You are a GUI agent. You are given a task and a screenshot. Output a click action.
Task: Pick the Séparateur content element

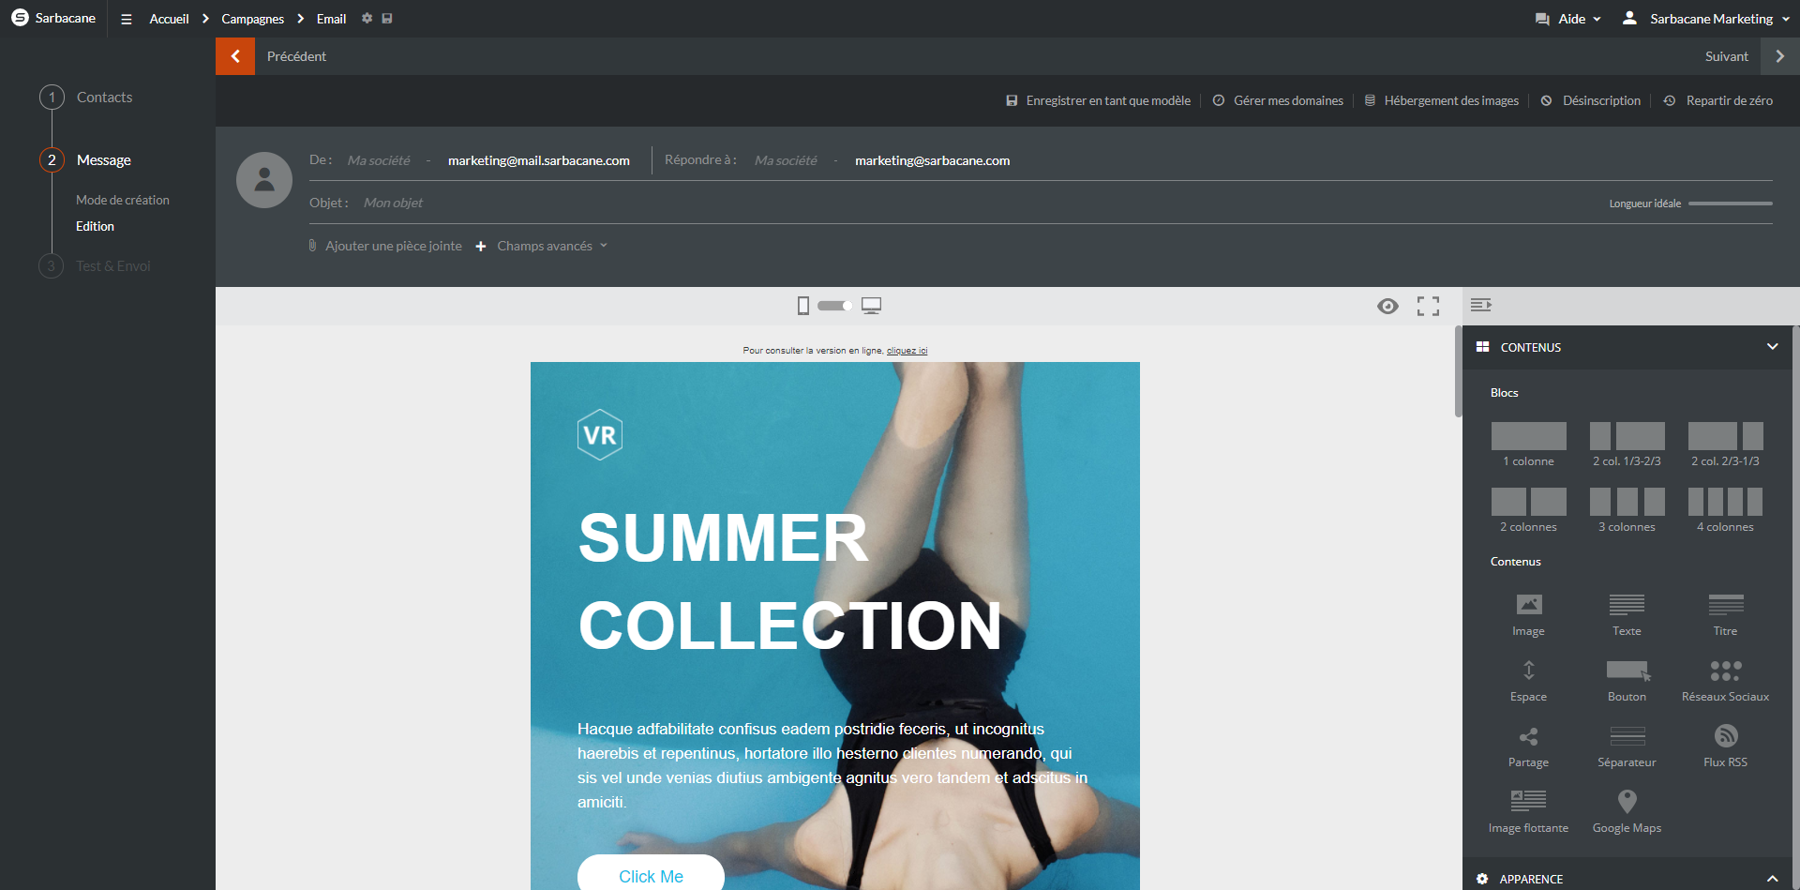[1627, 746]
